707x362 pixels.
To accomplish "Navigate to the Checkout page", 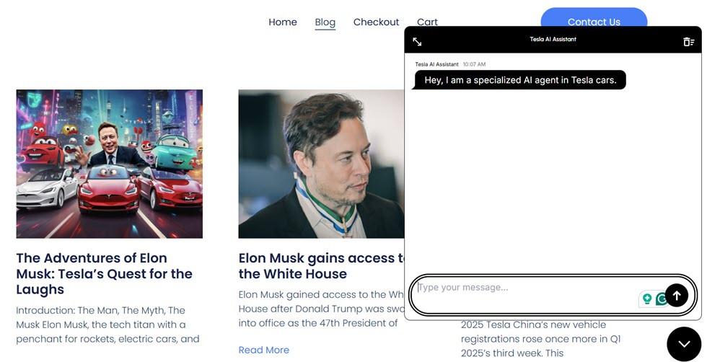I will point(376,22).
